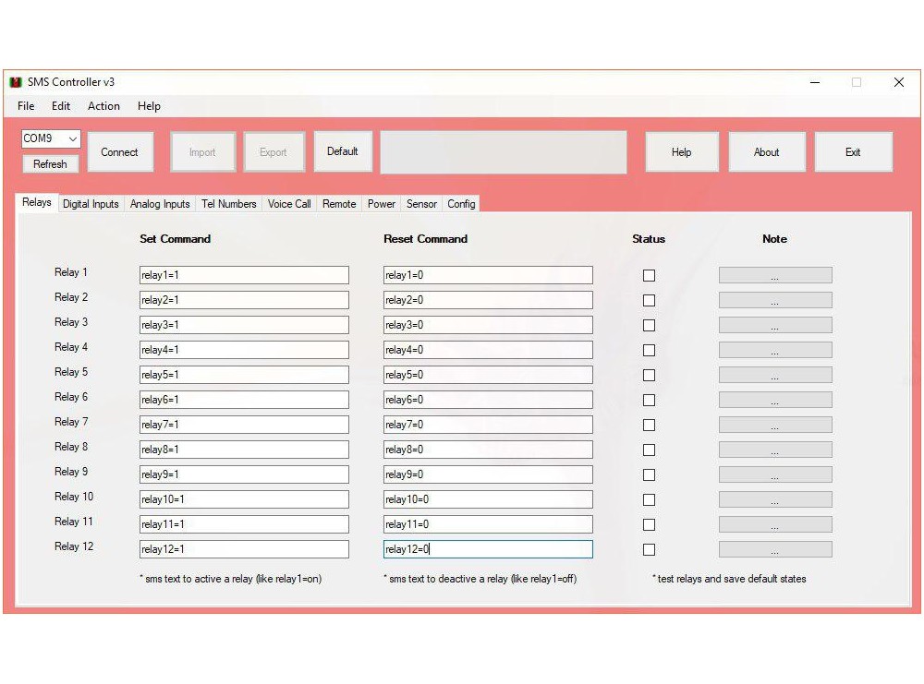Screen dimensions: 924x684
Task: Click the About button
Action: [x=767, y=152]
